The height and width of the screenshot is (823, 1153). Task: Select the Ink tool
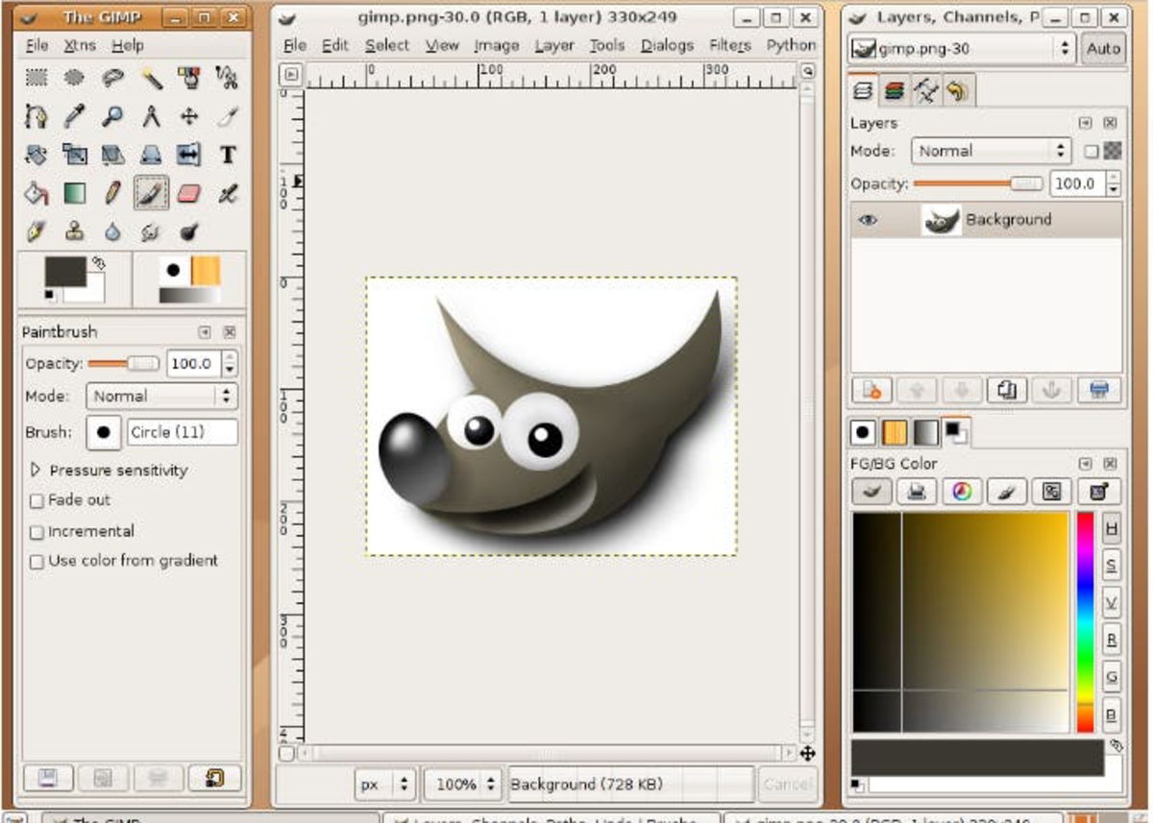[x=37, y=231]
